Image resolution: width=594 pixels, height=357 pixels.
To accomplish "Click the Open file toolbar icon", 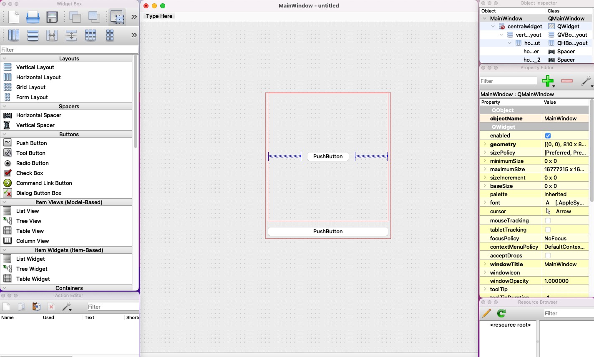I will pos(33,17).
